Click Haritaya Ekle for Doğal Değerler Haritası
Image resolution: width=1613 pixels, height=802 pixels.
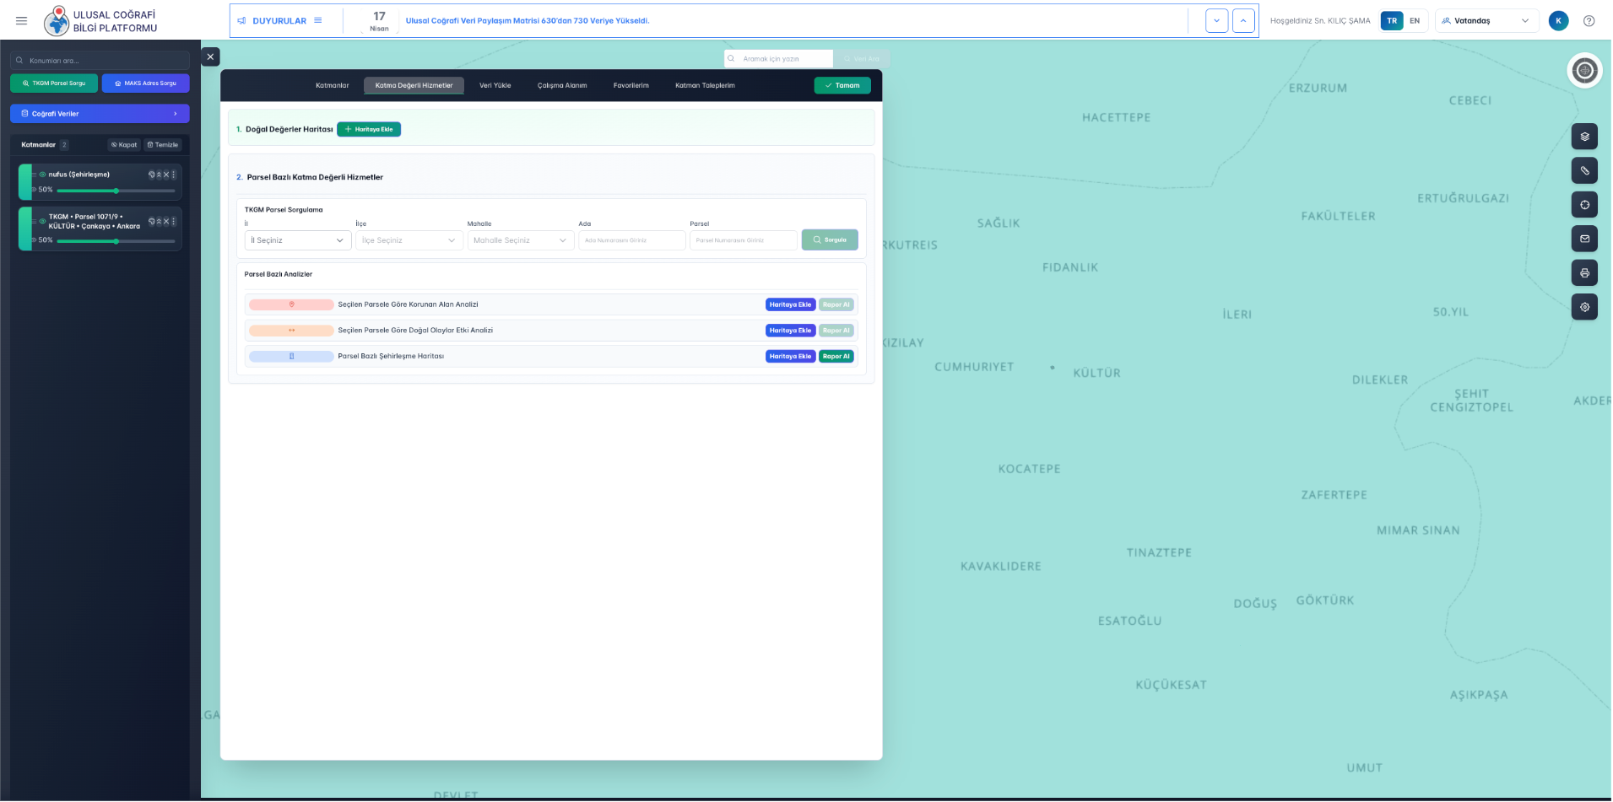(x=369, y=129)
